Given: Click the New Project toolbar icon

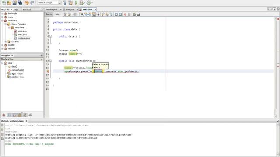Looking at the screenshot, I should [x=9, y=3].
